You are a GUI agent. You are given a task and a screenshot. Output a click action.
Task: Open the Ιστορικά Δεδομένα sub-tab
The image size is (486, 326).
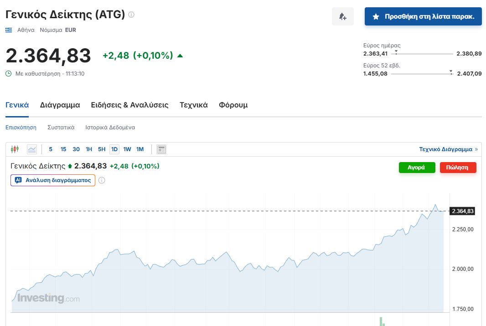coord(110,127)
